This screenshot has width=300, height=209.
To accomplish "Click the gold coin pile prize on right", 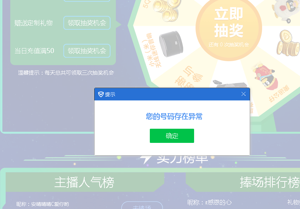I will tap(288, 43).
